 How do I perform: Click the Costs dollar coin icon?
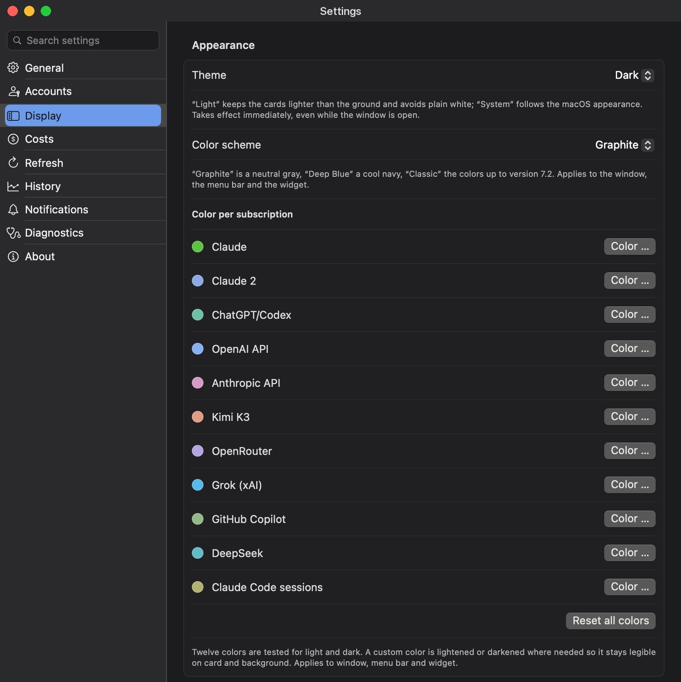[13, 139]
